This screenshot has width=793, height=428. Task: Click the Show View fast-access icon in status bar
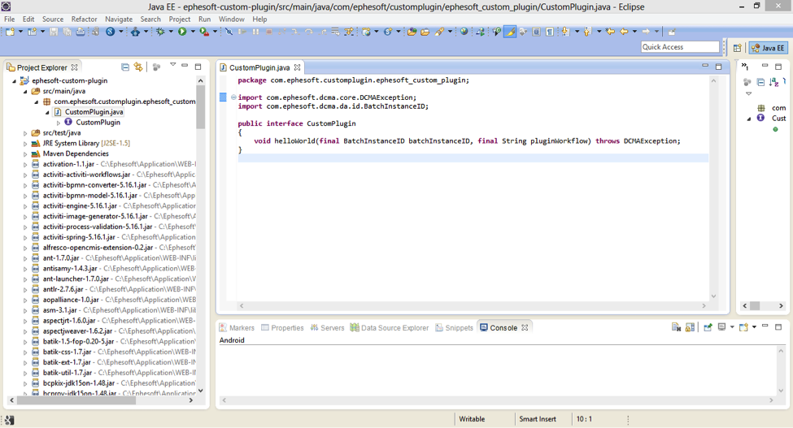9,419
